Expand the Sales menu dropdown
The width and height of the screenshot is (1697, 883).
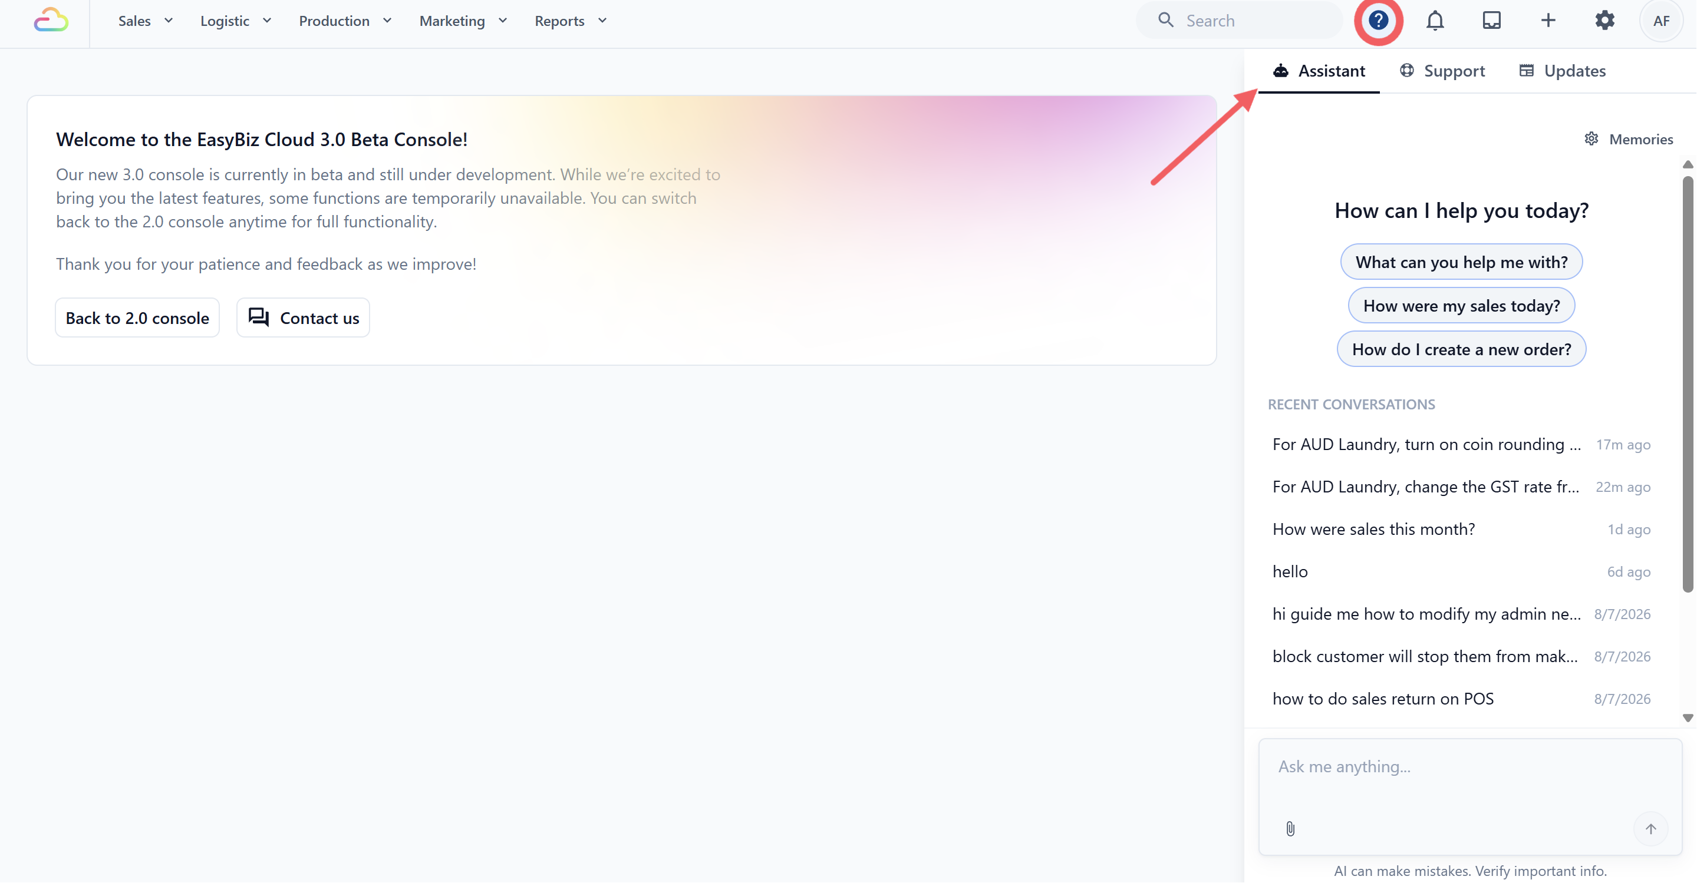coord(146,21)
